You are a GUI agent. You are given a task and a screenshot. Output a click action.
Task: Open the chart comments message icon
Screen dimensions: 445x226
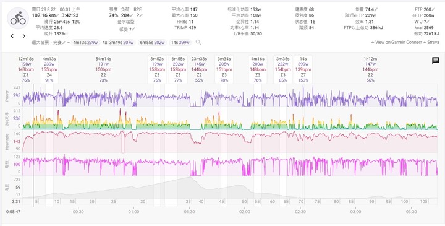pyautogui.click(x=436, y=60)
